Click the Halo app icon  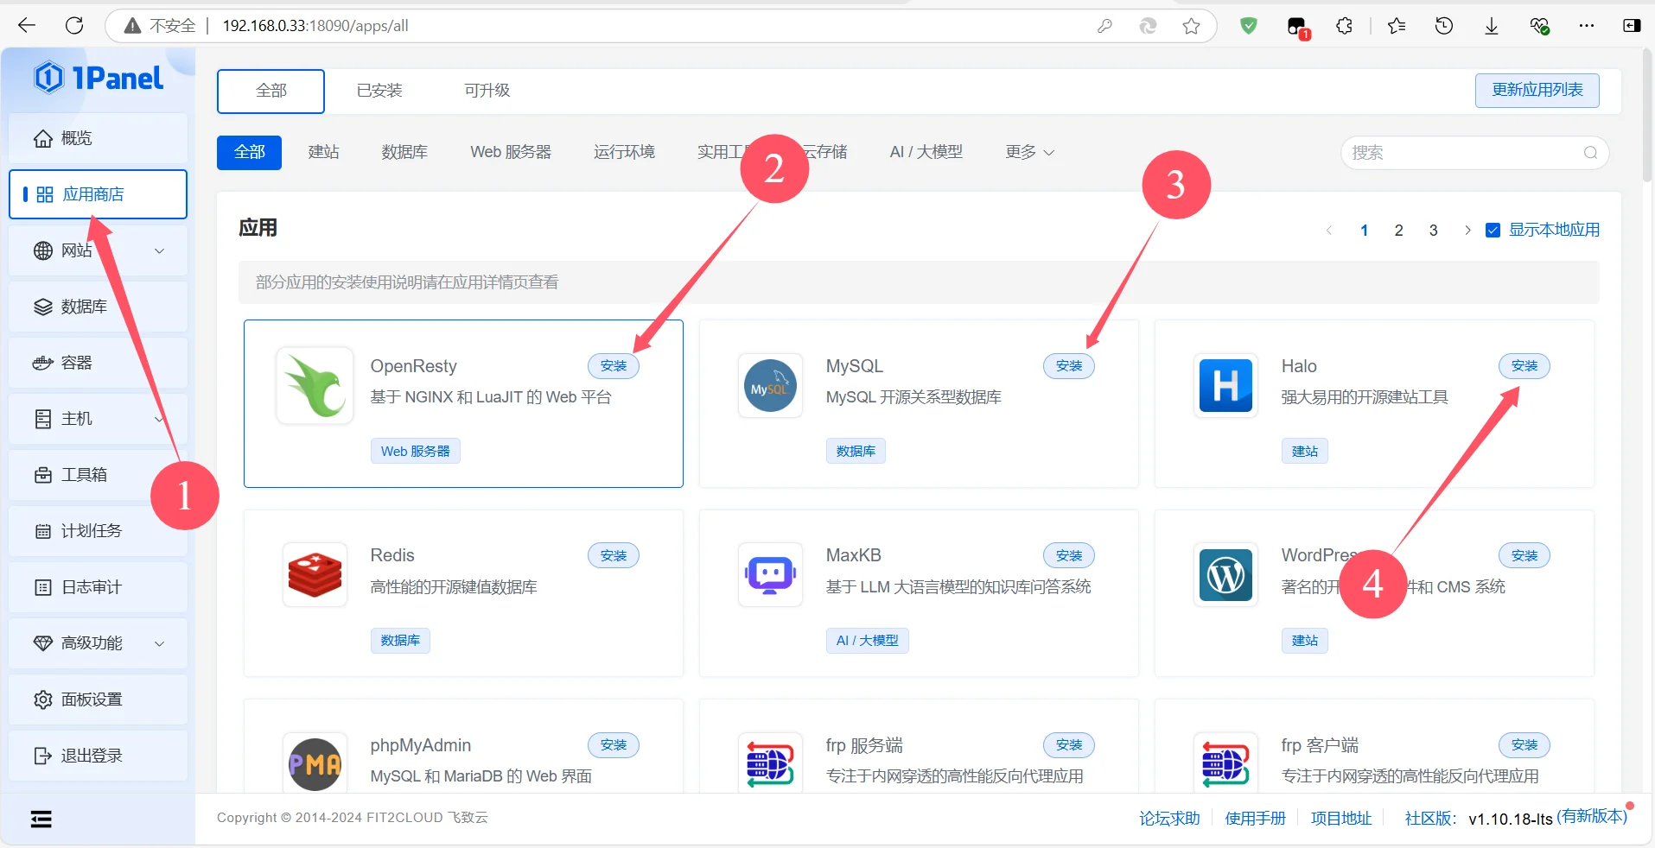click(1225, 386)
